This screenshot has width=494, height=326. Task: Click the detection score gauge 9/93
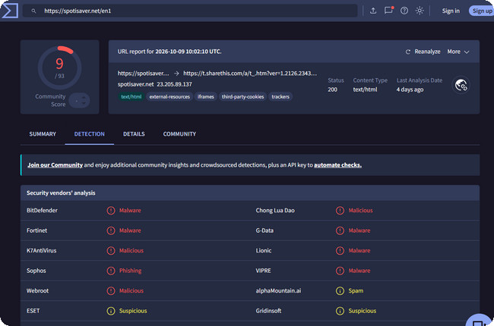click(59, 67)
